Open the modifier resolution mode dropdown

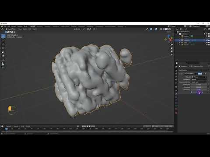(x=199, y=82)
